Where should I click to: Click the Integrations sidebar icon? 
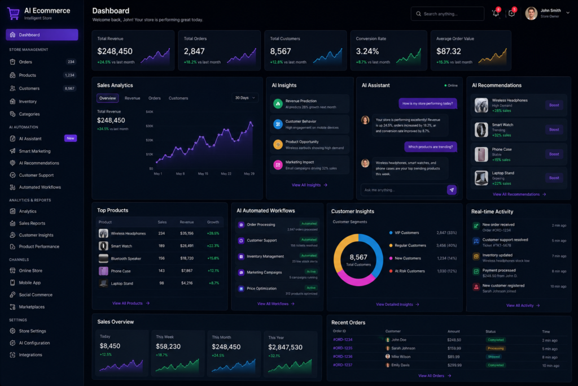[x=12, y=354]
